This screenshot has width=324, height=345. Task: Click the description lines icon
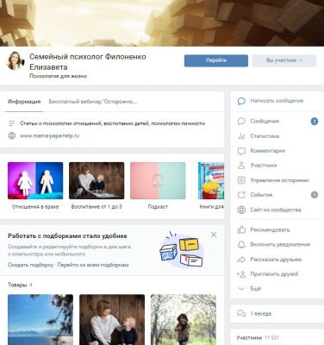pos(12,123)
